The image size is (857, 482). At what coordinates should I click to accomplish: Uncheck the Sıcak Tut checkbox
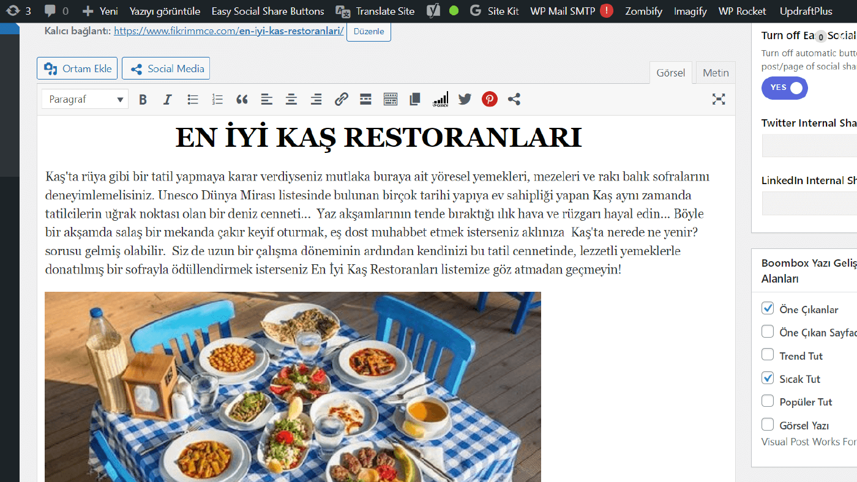point(768,378)
